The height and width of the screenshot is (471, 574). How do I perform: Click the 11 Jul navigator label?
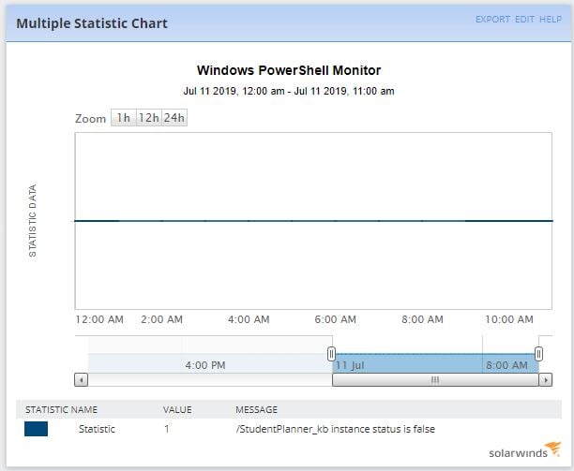point(350,365)
